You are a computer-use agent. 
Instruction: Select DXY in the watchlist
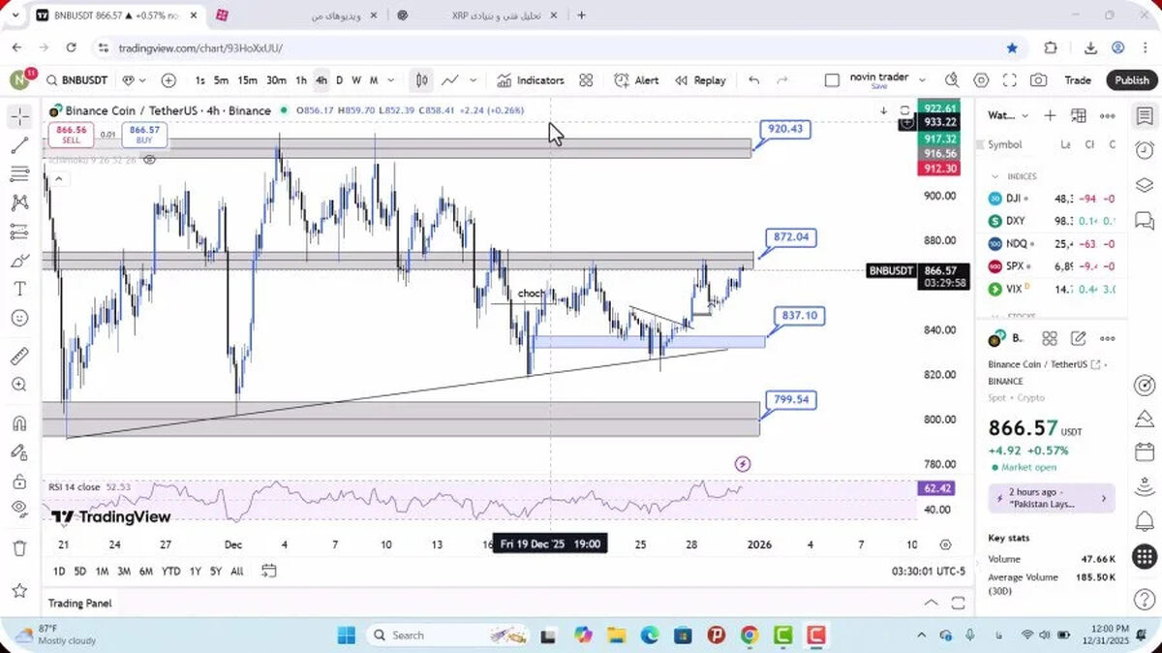pos(1052,220)
